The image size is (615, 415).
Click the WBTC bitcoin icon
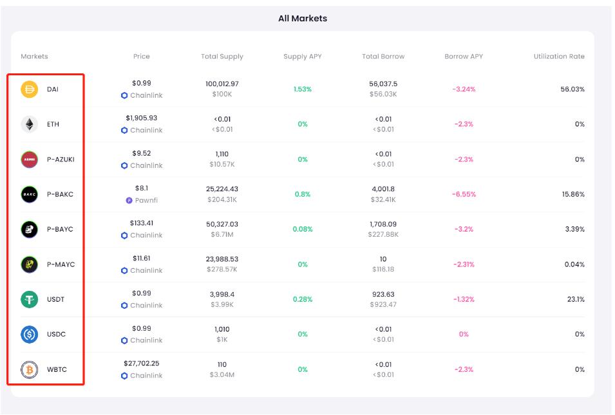[30, 370]
